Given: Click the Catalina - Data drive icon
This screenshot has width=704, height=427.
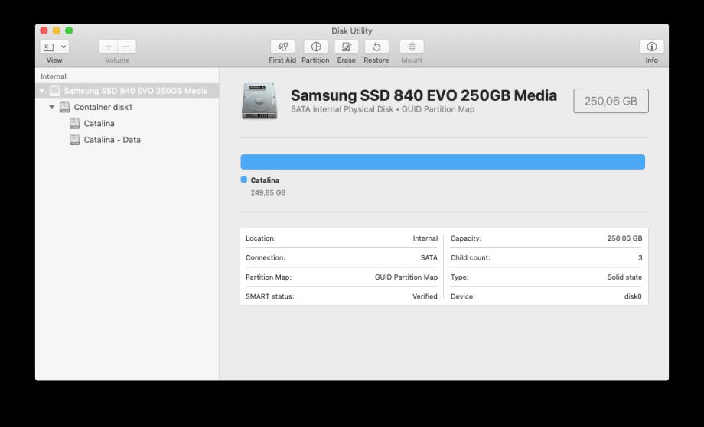Looking at the screenshot, I should [x=74, y=140].
